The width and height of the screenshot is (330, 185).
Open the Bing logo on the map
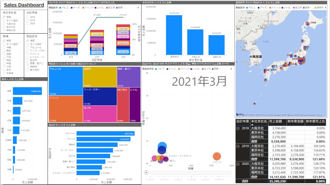240,115
